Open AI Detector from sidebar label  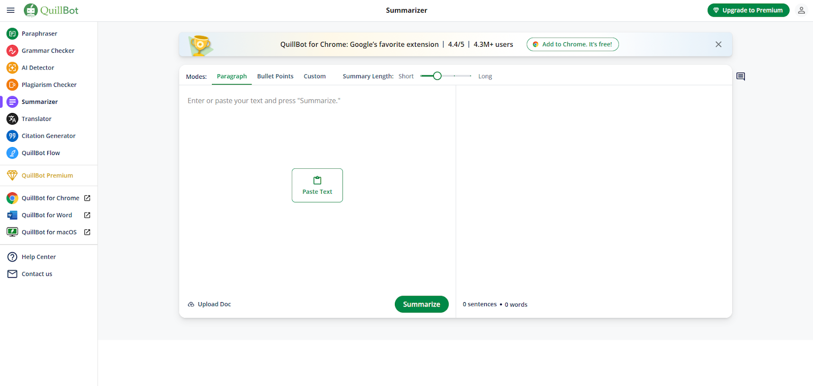pos(38,68)
